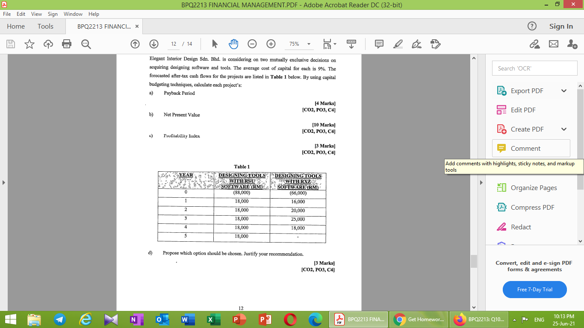
Task: Open the Organize Pages tool
Action: point(534,187)
